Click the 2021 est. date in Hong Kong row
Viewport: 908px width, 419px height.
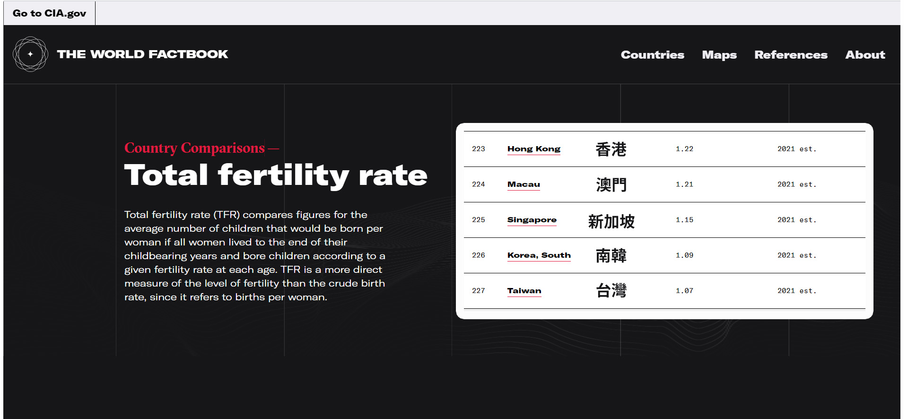click(797, 149)
